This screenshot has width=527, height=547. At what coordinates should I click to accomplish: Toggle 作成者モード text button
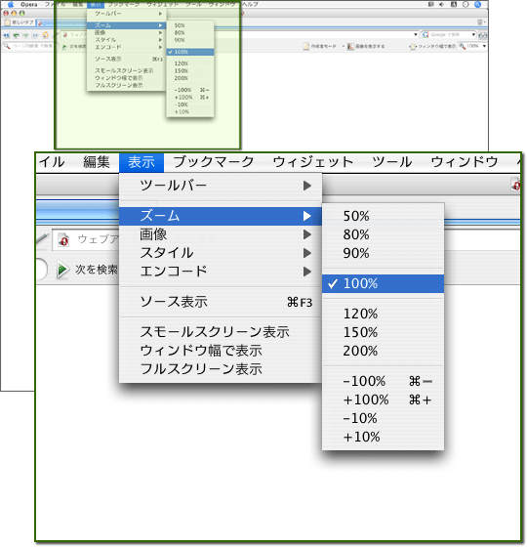(x=323, y=46)
